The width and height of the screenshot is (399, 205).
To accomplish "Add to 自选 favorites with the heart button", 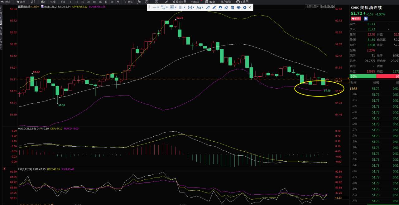I will point(356,19).
